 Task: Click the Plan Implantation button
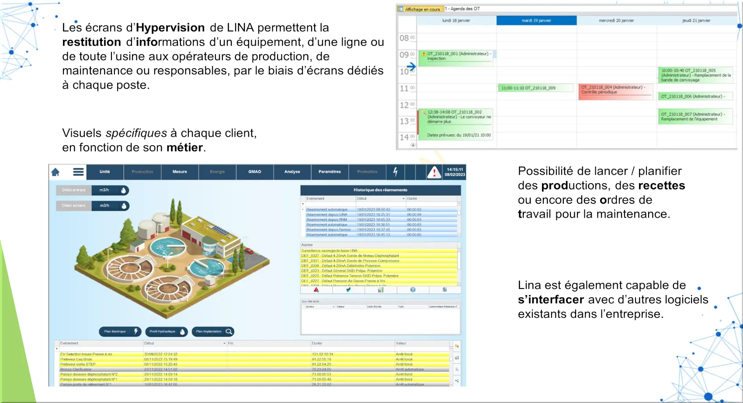213,332
